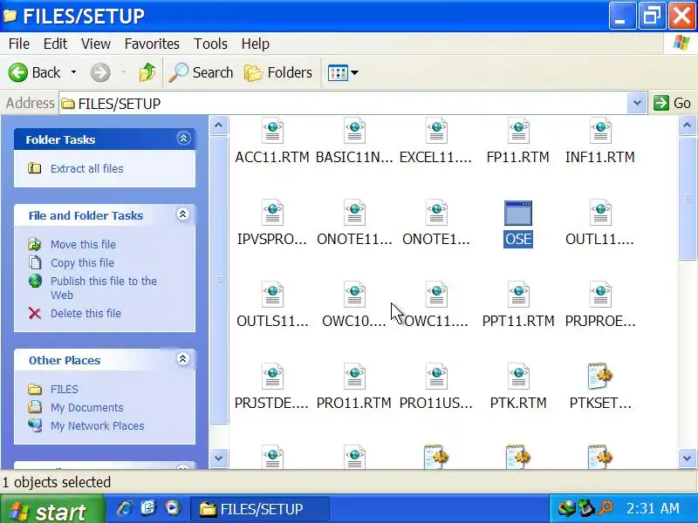Click Delete this file link
The height and width of the screenshot is (523, 698).
coord(86,313)
